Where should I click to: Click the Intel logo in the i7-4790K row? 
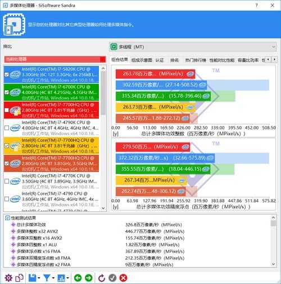15,128
